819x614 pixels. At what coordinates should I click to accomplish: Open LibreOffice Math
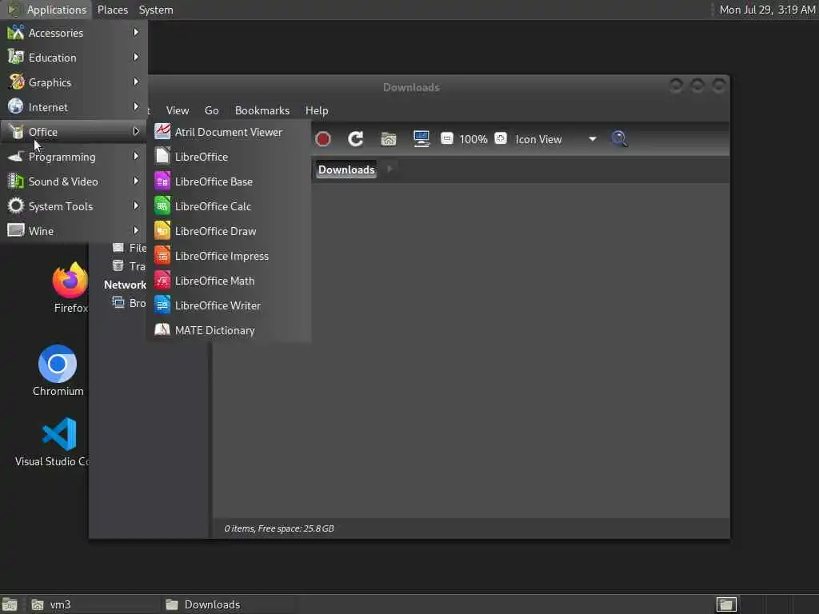229,281
